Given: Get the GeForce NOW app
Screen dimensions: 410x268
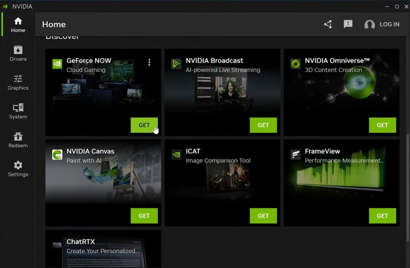Looking at the screenshot, I should coord(144,125).
